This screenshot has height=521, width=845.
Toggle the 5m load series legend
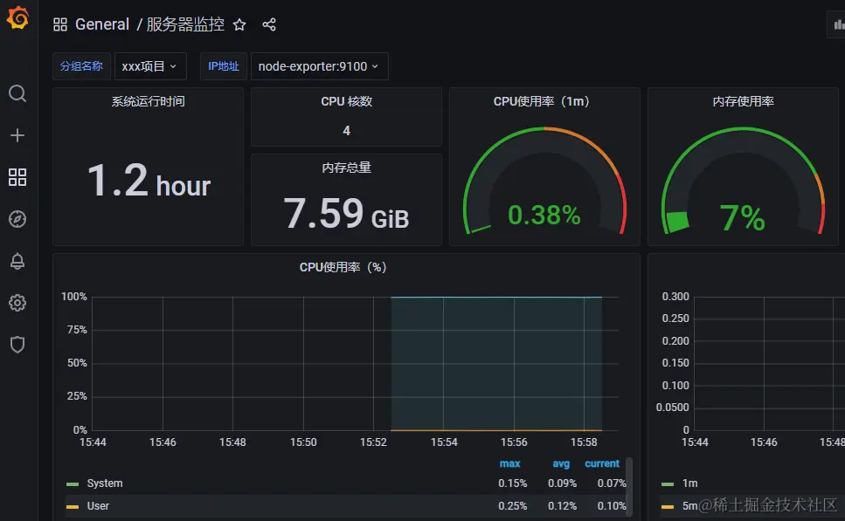pyautogui.click(x=689, y=506)
